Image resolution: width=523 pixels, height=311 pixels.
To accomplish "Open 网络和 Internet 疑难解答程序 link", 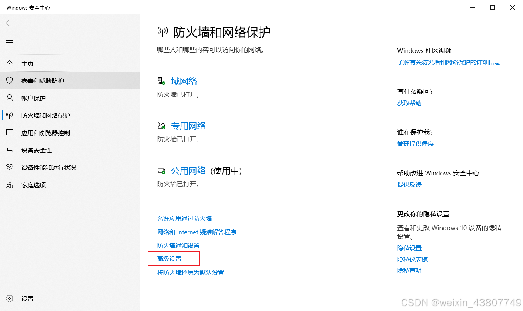I will click(x=197, y=232).
